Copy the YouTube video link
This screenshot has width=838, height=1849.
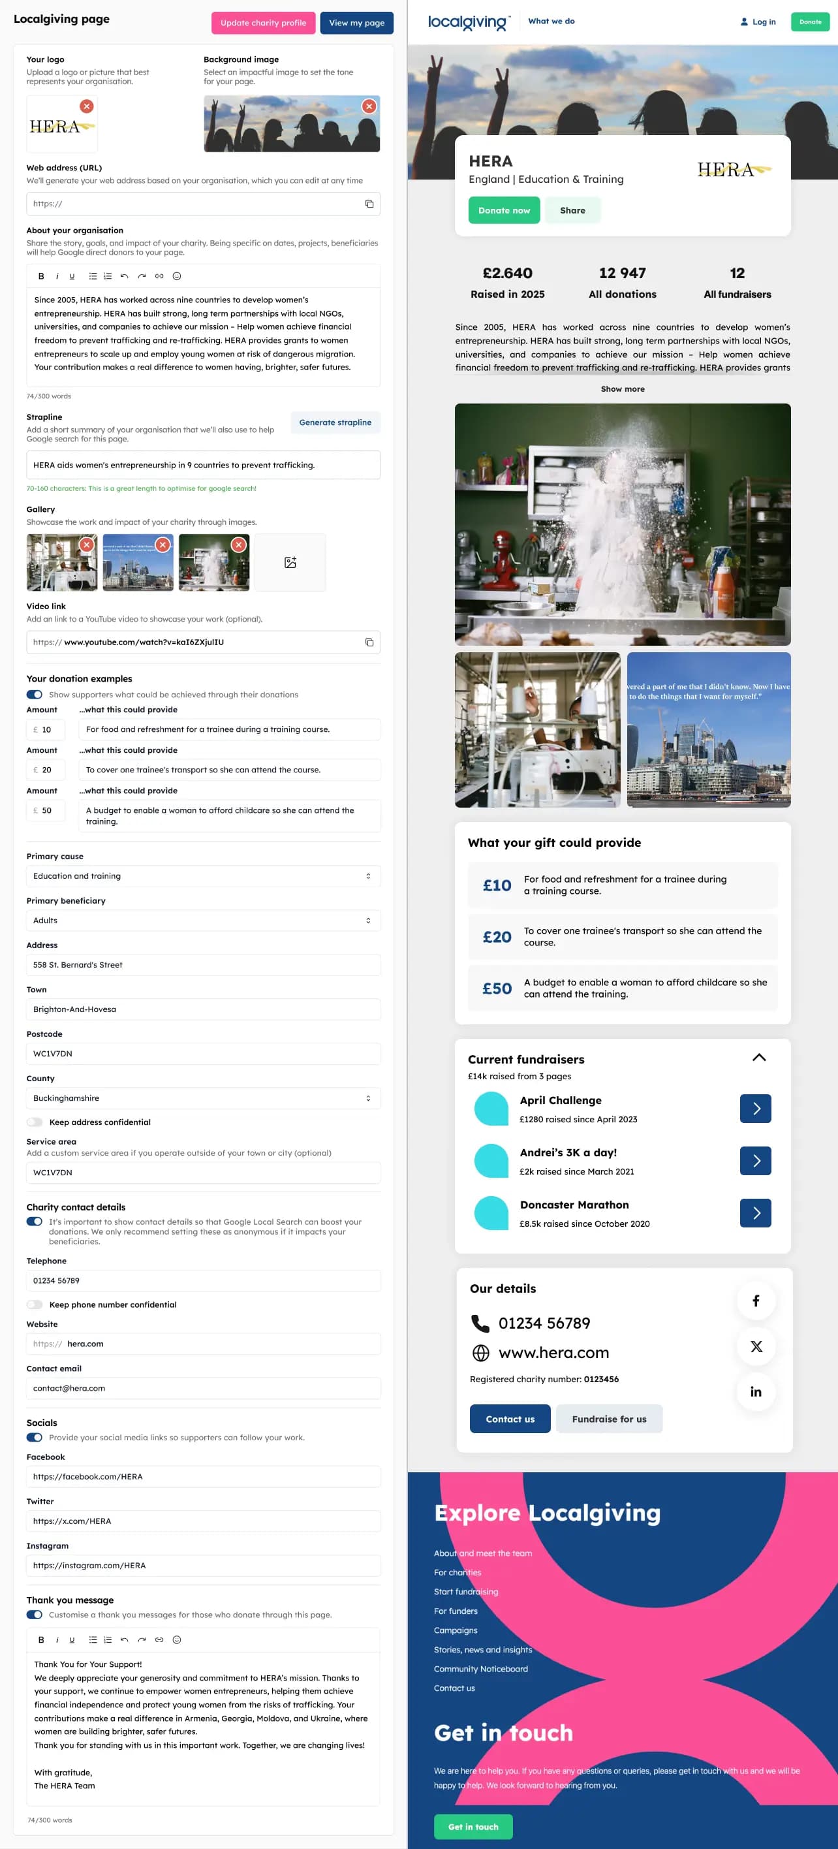(x=369, y=642)
